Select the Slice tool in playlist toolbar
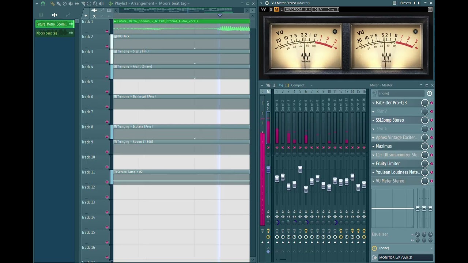Image resolution: width=468 pixels, height=263 pixels. tap(83, 4)
